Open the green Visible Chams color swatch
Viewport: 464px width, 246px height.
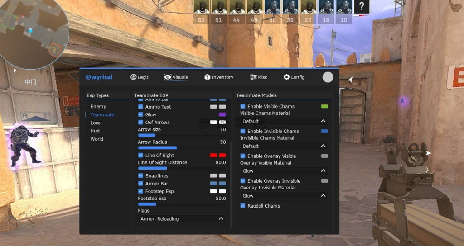coord(324,106)
